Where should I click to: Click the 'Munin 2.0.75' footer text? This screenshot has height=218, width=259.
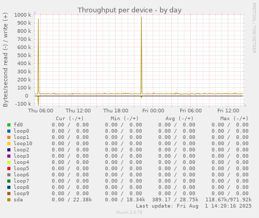coord(129,212)
